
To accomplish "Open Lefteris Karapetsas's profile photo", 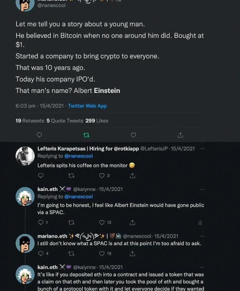I will pos(25,156).
